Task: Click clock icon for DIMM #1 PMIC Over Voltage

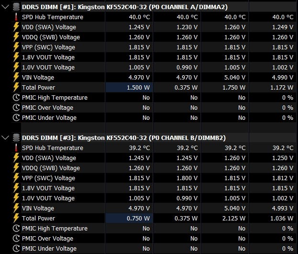Action: 16,107
